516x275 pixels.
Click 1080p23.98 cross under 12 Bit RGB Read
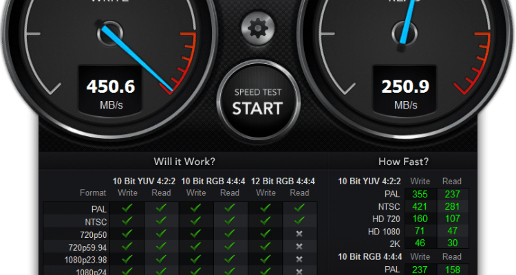[299, 259]
